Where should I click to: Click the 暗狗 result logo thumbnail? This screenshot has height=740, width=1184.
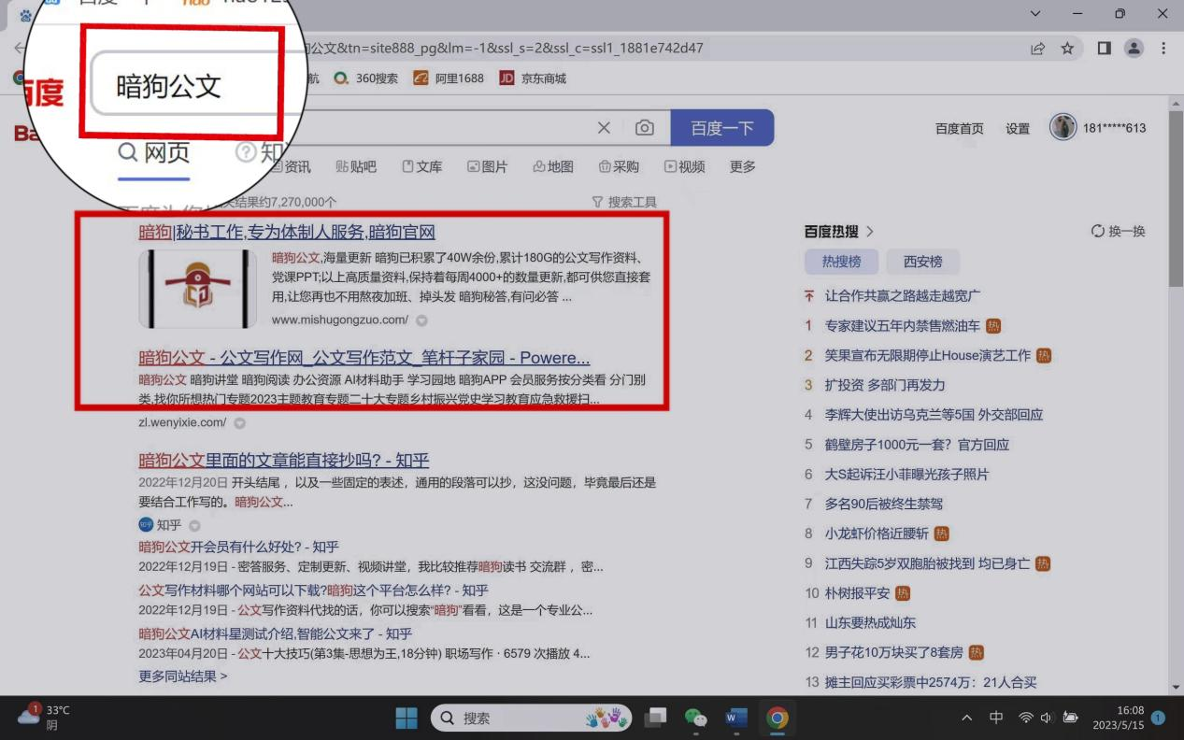197,289
